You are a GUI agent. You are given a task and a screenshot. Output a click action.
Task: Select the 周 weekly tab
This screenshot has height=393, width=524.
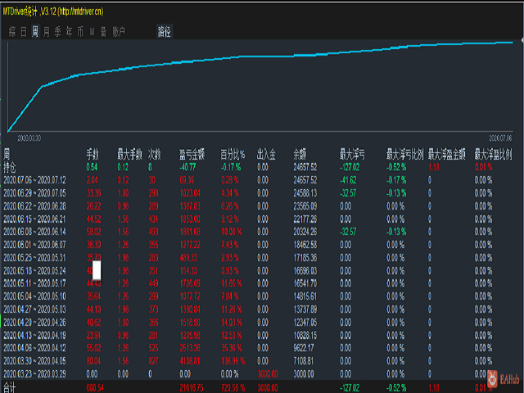[35, 32]
